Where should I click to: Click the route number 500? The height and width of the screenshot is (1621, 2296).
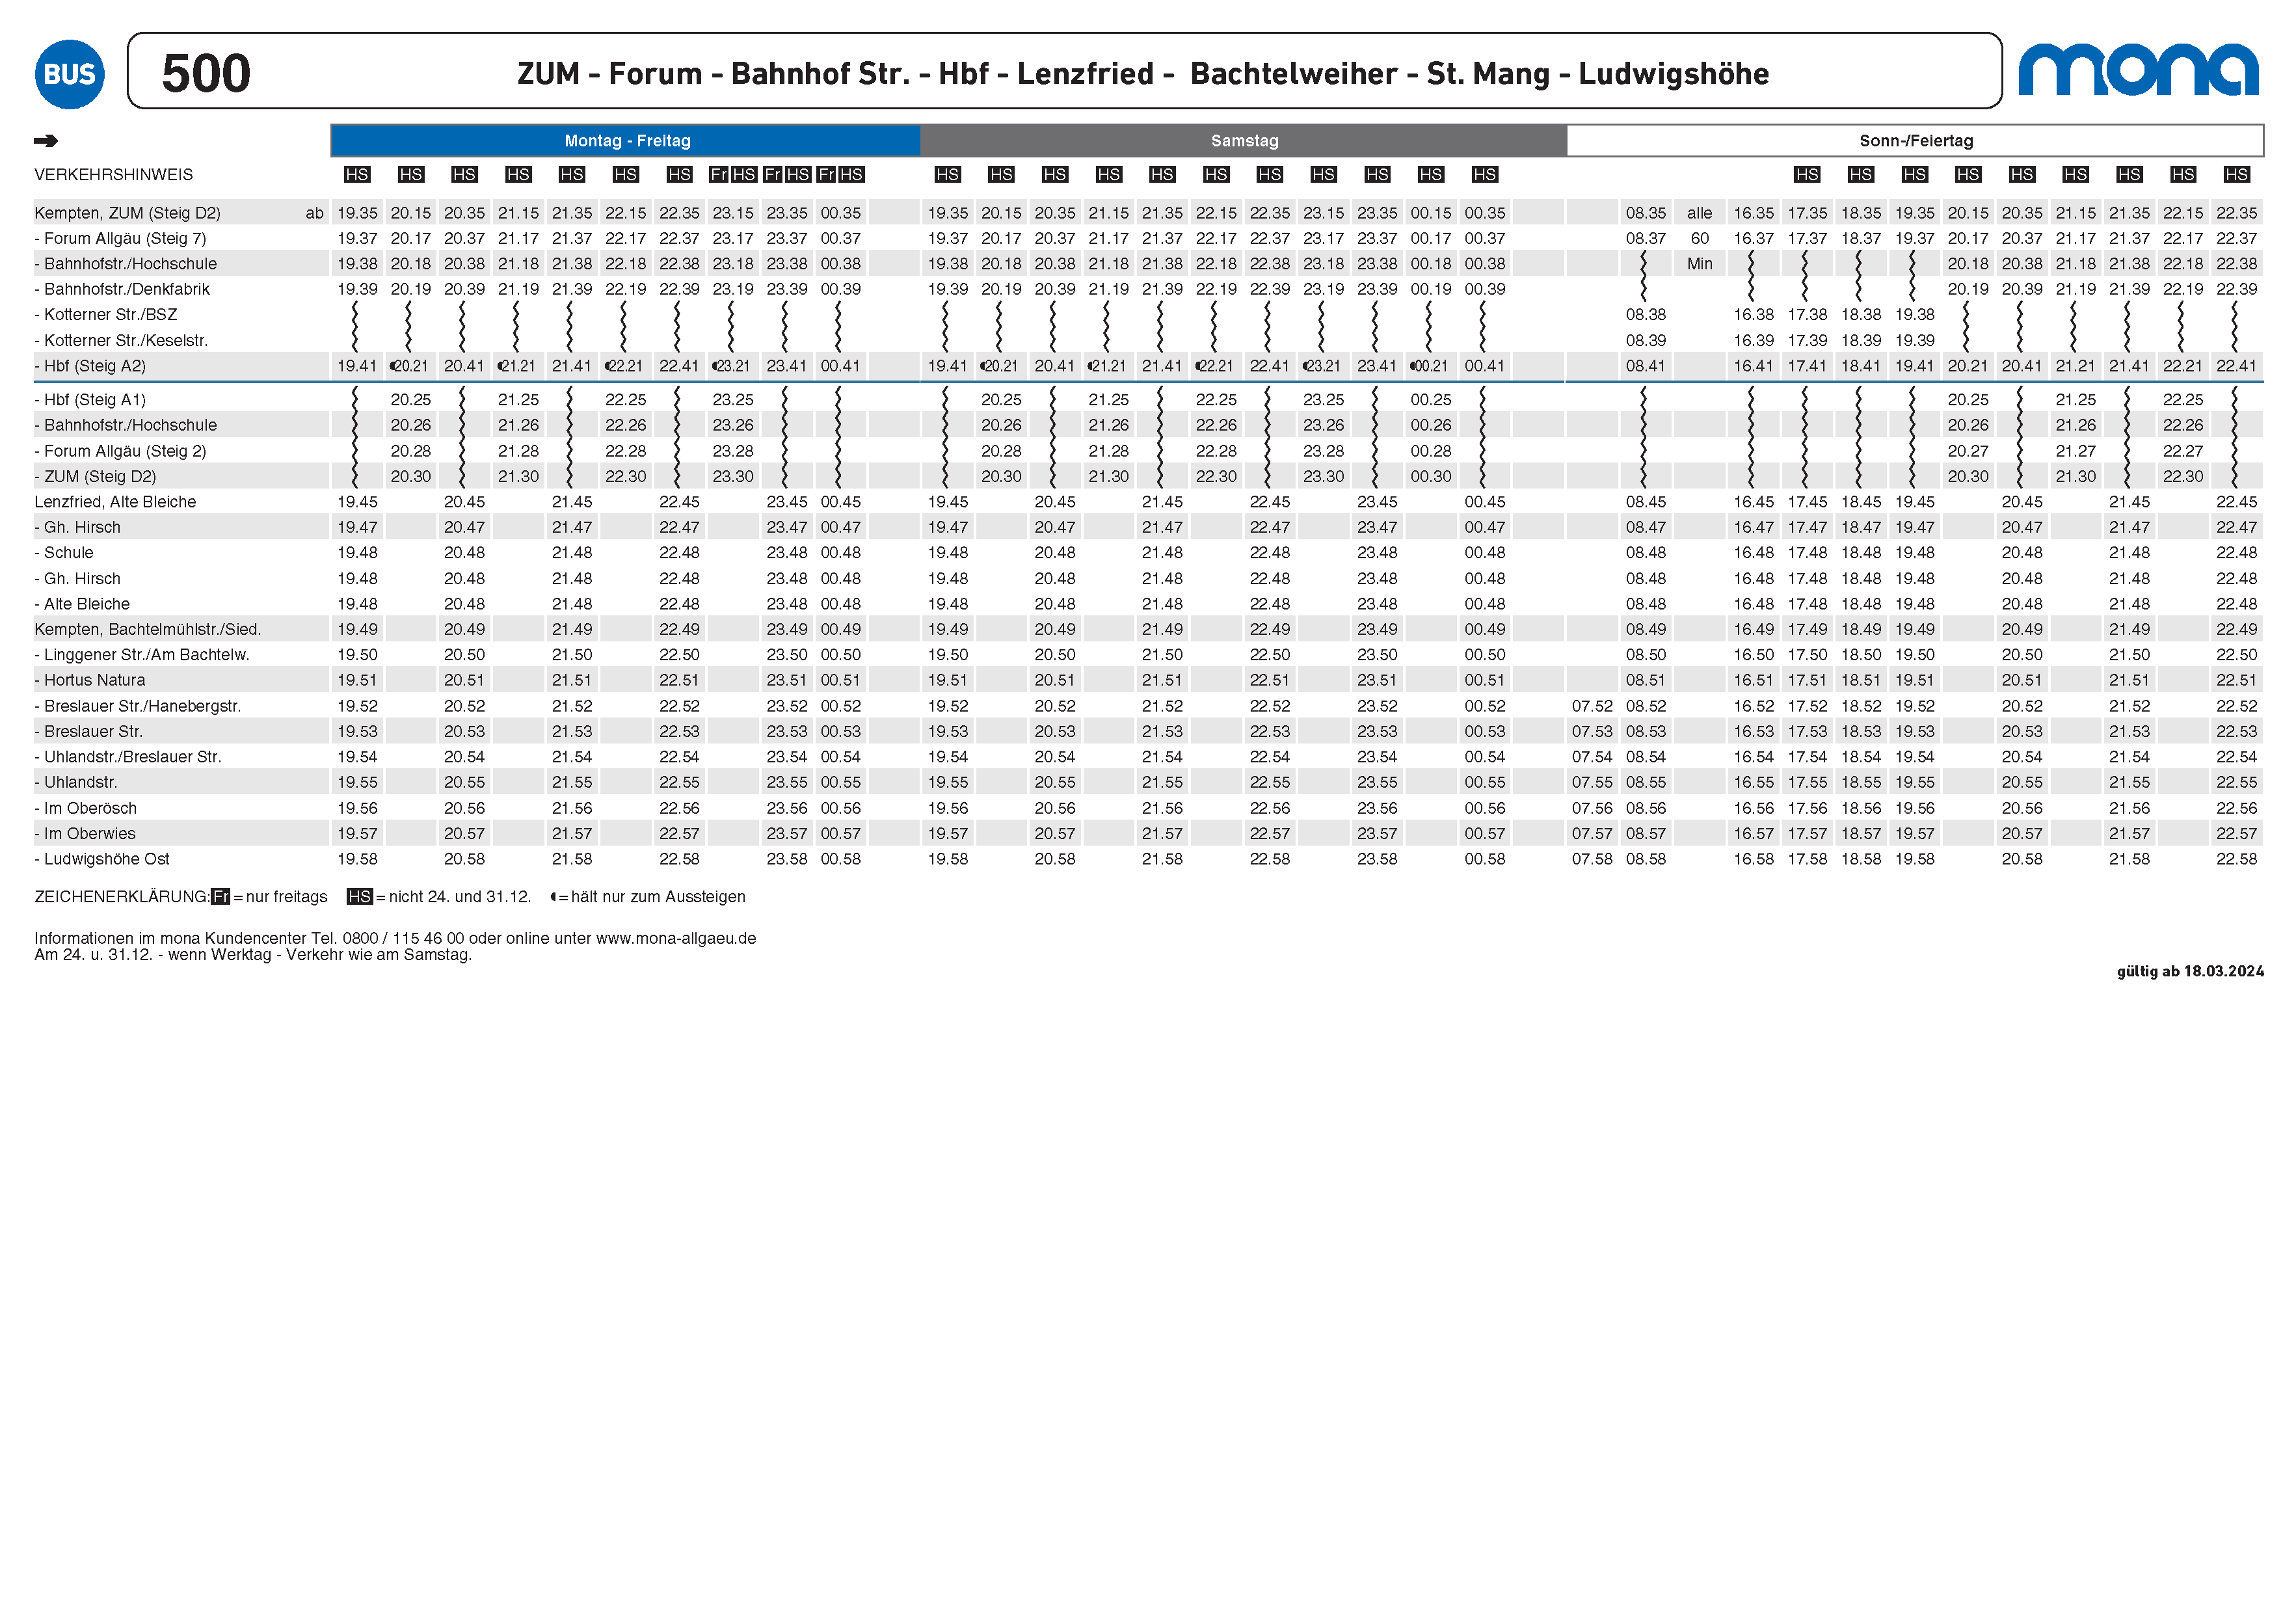pos(206,74)
